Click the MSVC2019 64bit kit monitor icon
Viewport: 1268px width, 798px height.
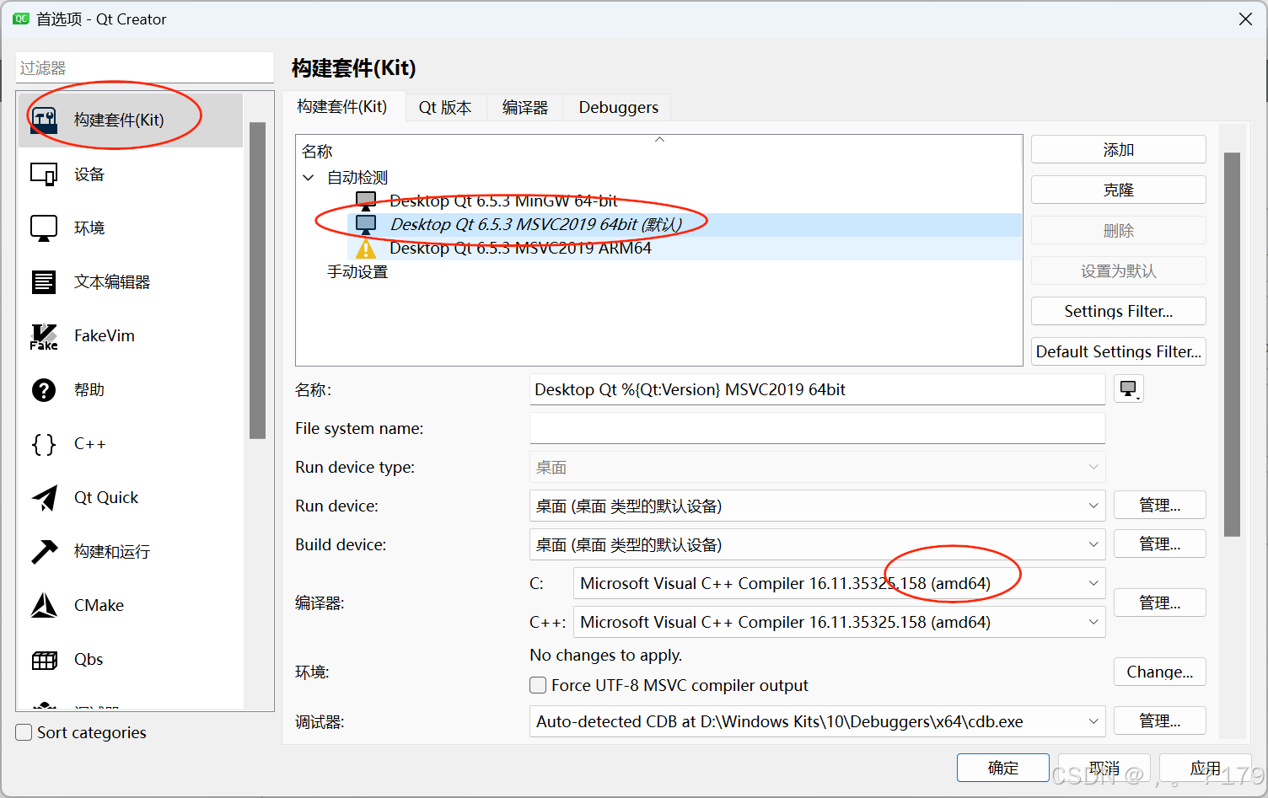click(x=366, y=224)
